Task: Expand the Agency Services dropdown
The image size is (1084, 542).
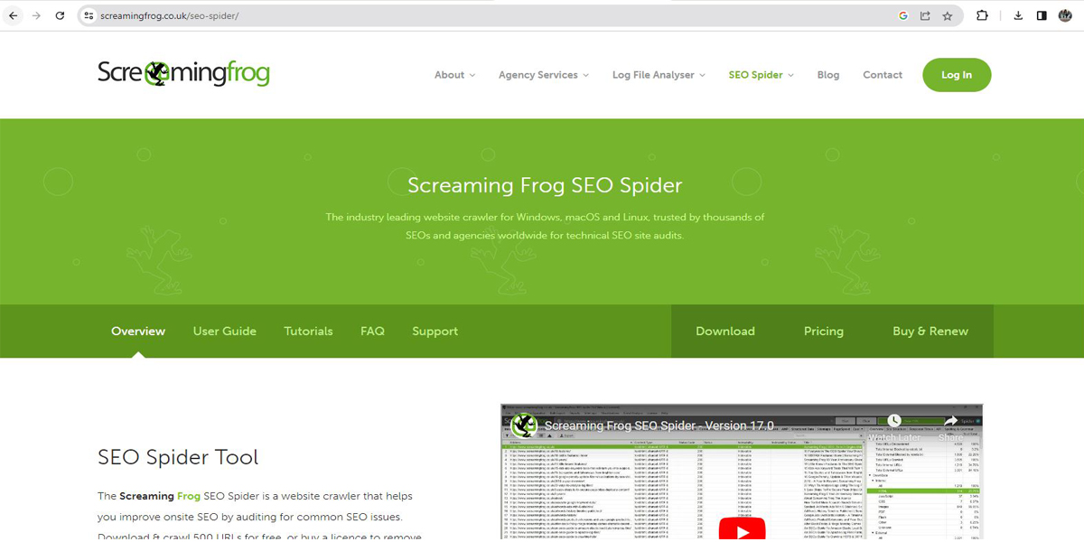Action: (544, 75)
